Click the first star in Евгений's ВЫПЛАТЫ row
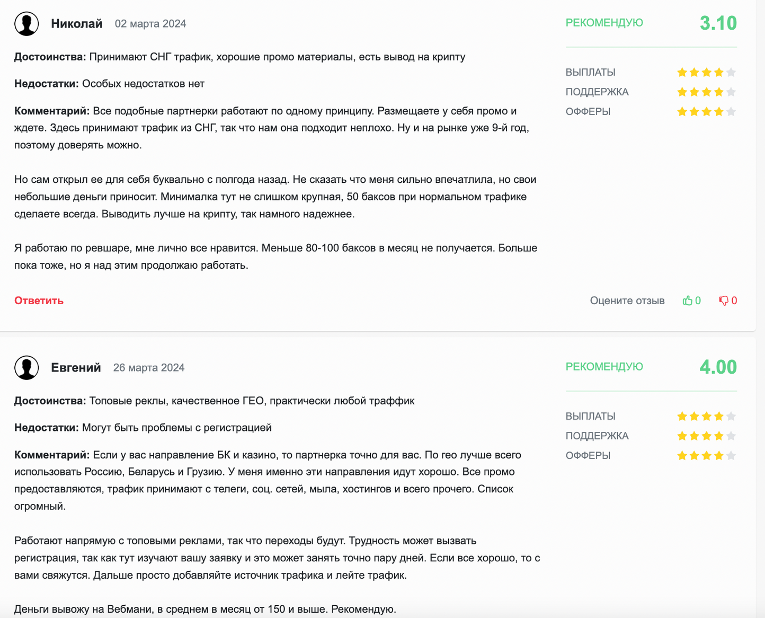 tap(682, 417)
